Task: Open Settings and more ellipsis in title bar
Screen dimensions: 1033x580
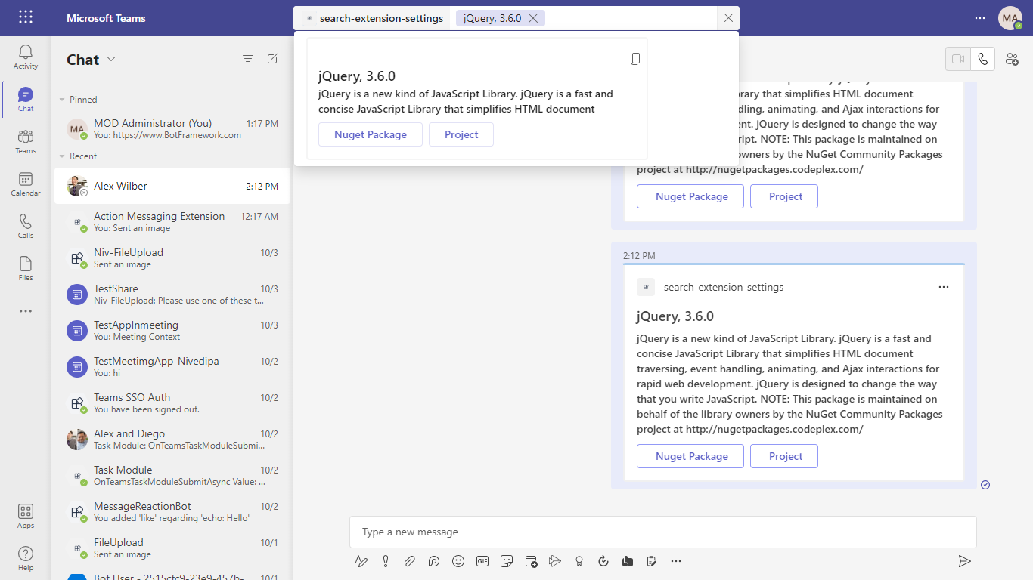Action: 980,18
